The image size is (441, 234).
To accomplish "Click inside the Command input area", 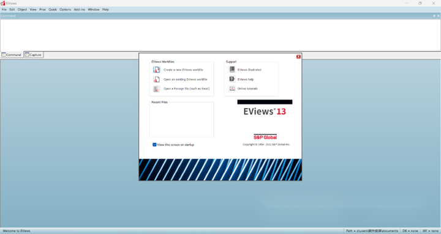I will point(221,35).
